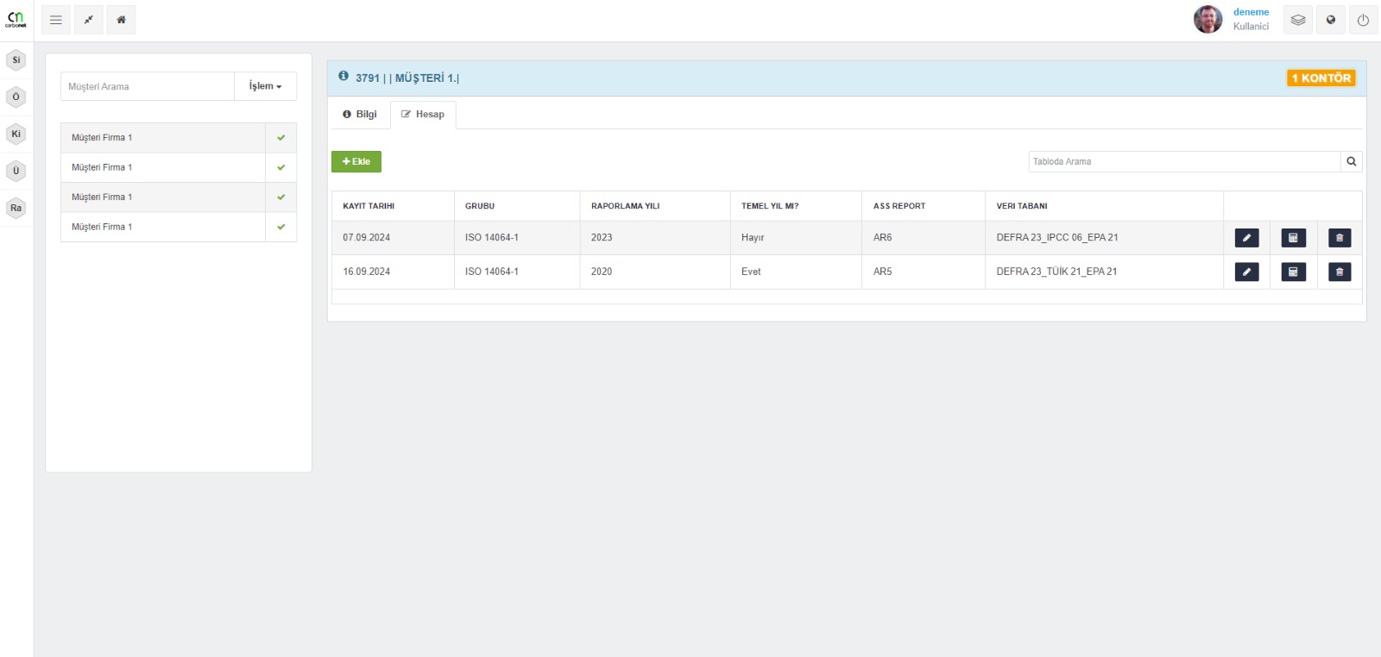Select the Hesap tab
The image size is (1381, 657).
(423, 114)
